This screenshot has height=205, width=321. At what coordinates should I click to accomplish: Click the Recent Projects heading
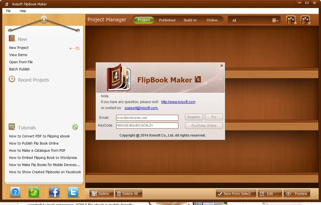pos(33,80)
